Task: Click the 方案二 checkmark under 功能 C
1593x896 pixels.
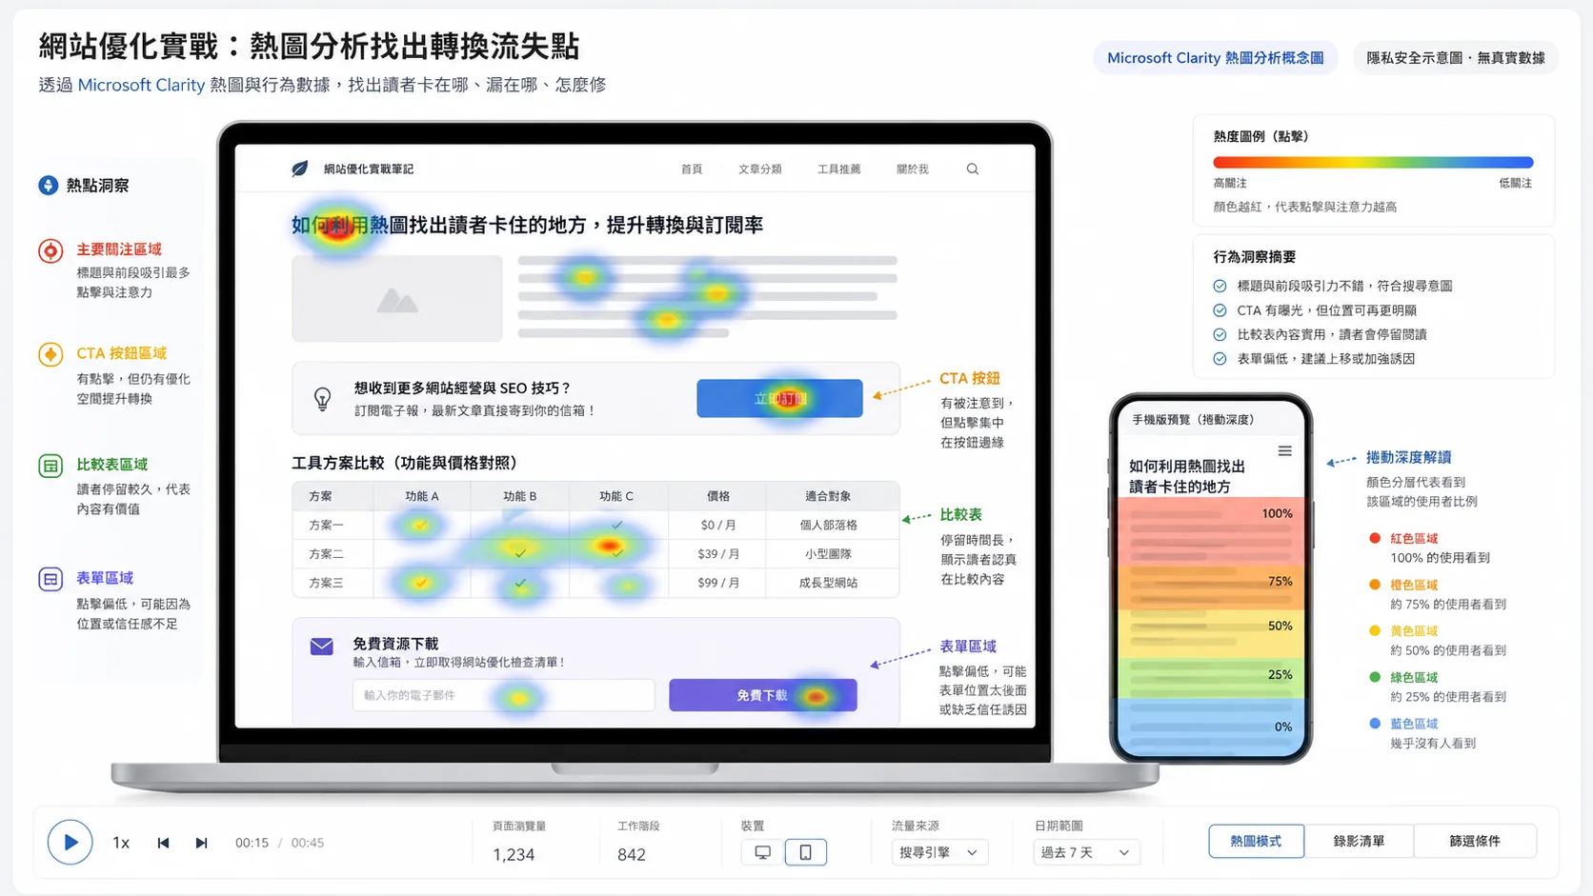Action: tap(616, 552)
